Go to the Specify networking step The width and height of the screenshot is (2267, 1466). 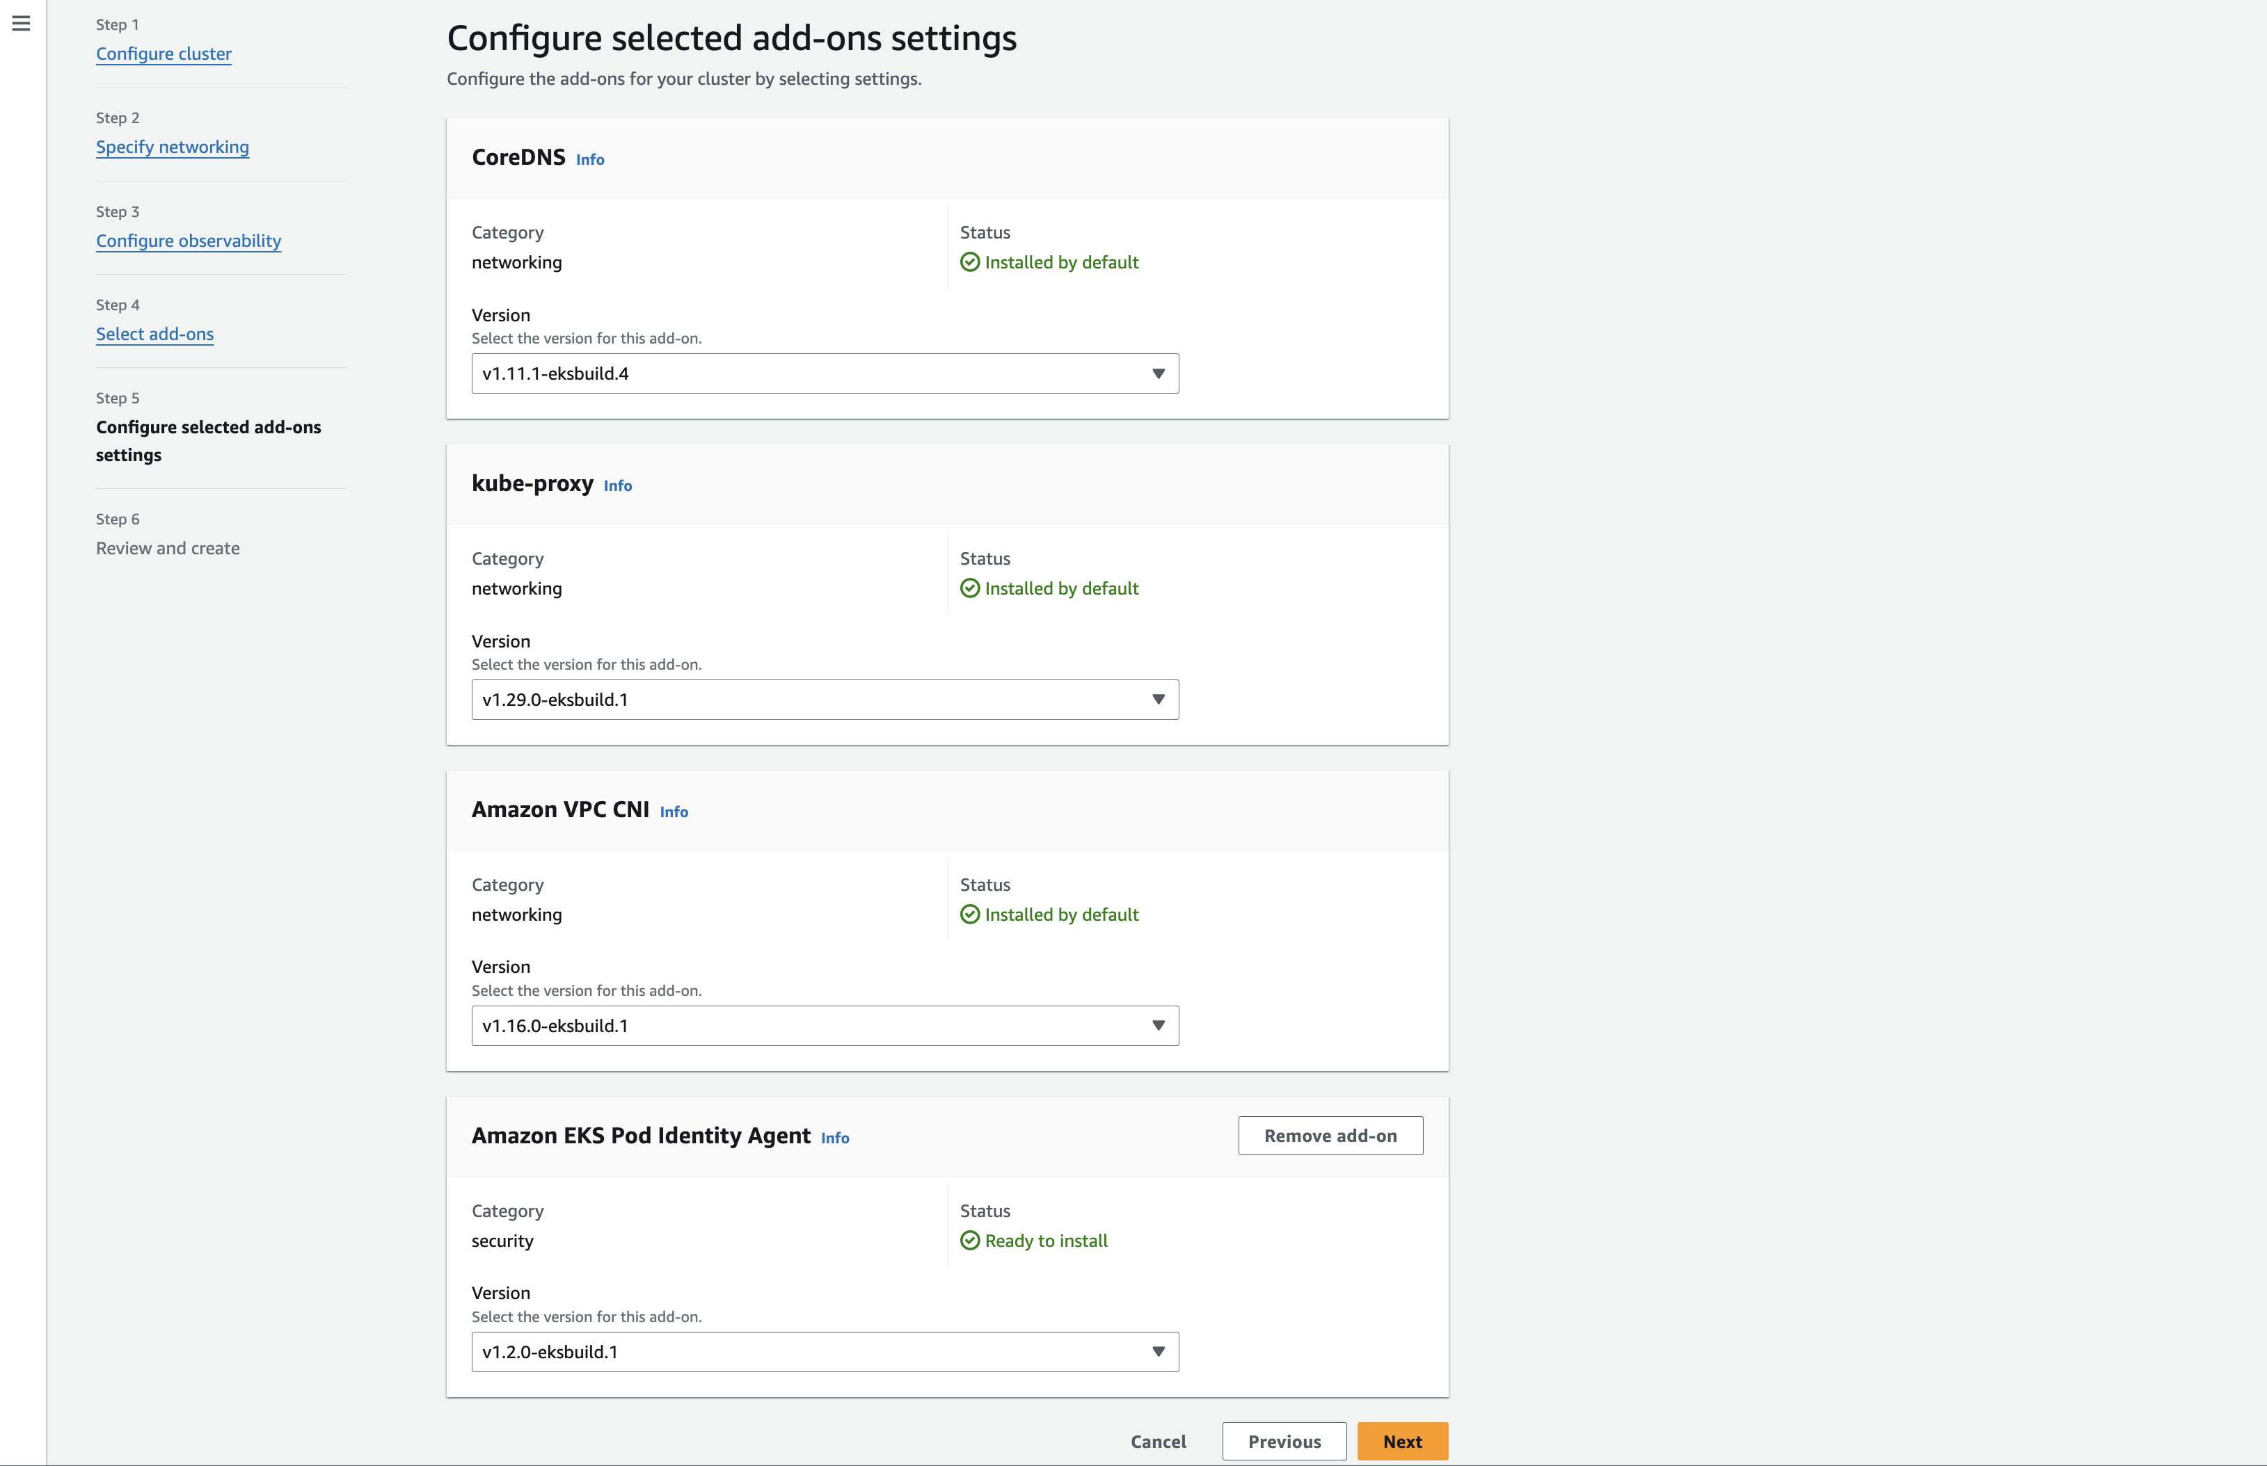[x=173, y=147]
